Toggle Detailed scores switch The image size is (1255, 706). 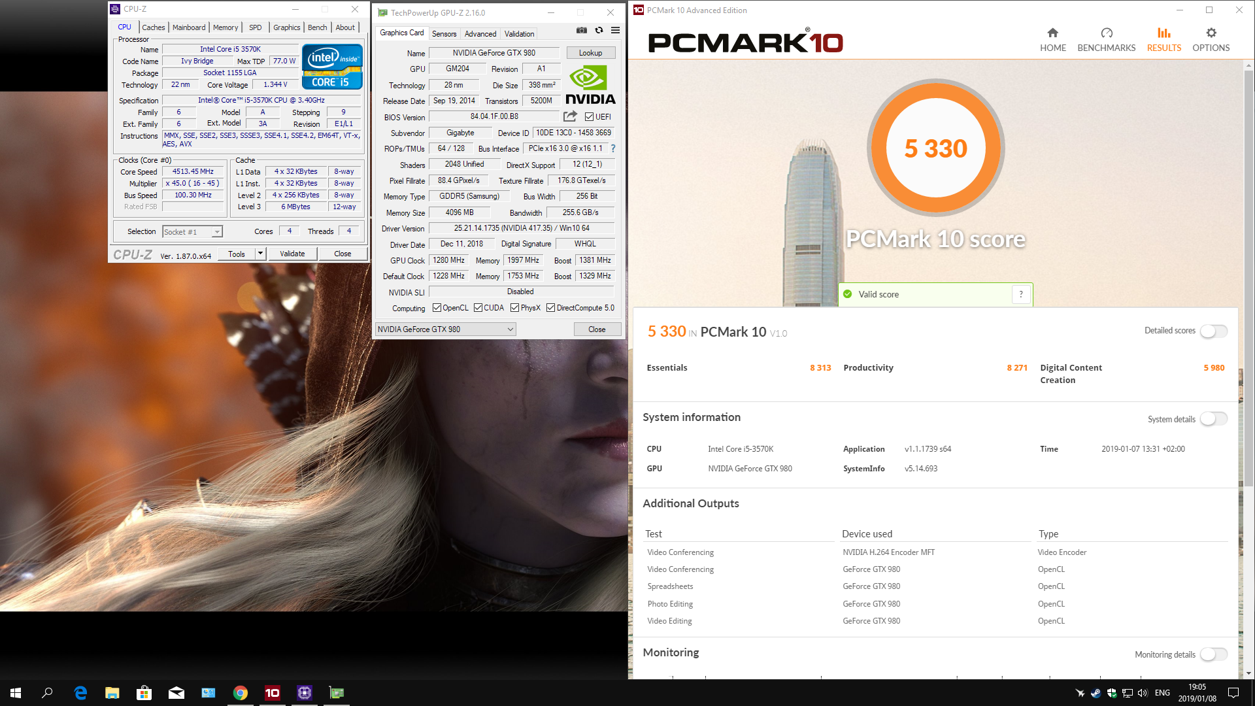click(x=1213, y=331)
